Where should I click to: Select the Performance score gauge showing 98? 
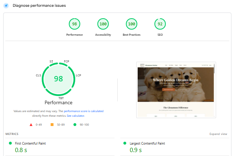tap(75, 24)
